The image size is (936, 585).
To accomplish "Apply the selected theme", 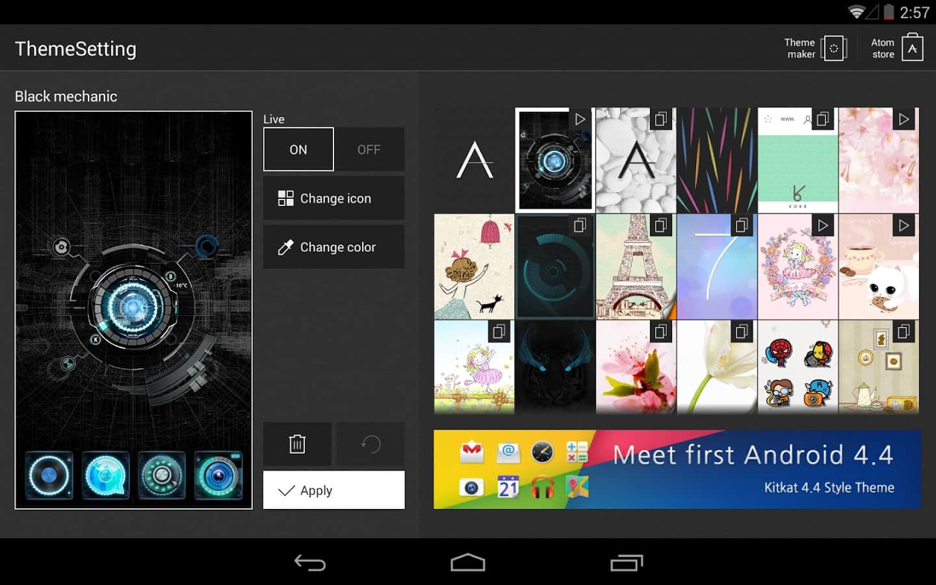I will tap(333, 490).
